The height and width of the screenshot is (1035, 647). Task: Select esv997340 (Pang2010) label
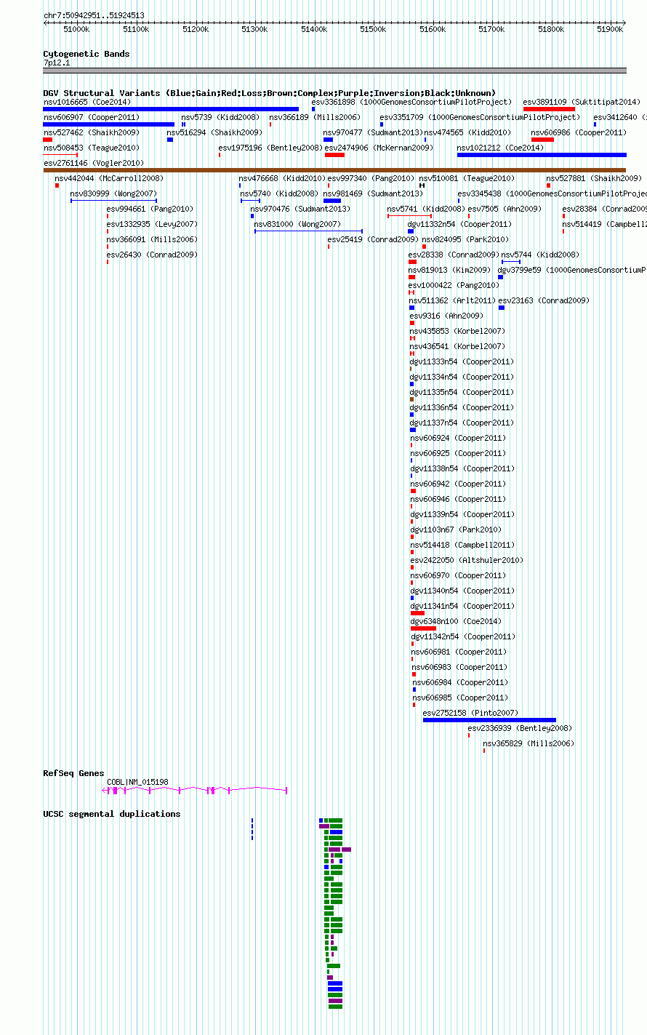click(x=371, y=178)
